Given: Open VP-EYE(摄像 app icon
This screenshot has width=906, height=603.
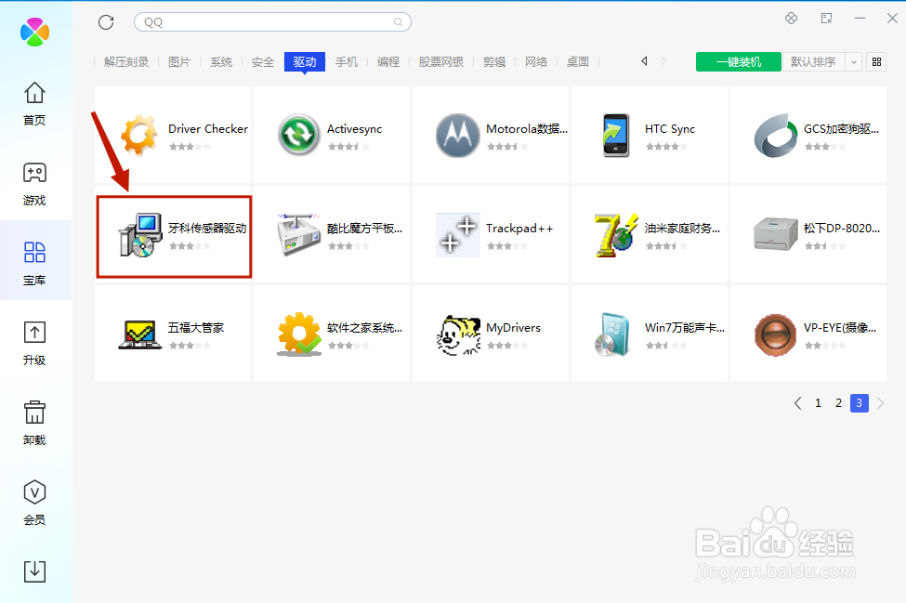Looking at the screenshot, I should coord(775,334).
